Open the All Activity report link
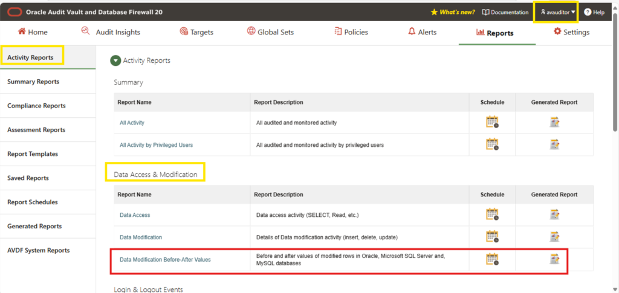The height and width of the screenshot is (293, 619). point(132,123)
